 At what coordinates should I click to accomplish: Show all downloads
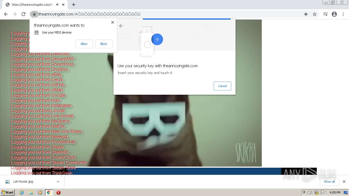click(x=329, y=182)
